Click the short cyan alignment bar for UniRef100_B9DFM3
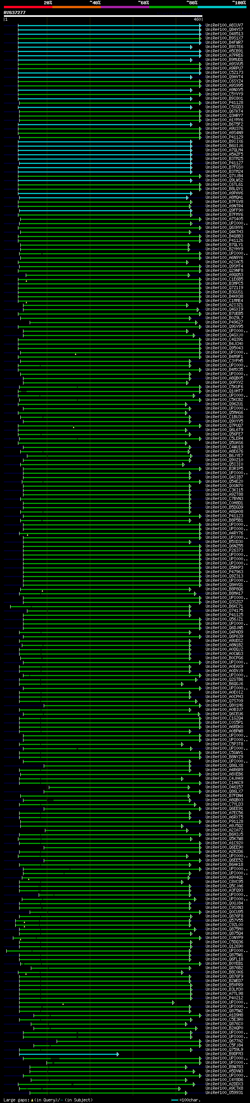Viewport: 250px width, 1103px height. coord(69,1054)
